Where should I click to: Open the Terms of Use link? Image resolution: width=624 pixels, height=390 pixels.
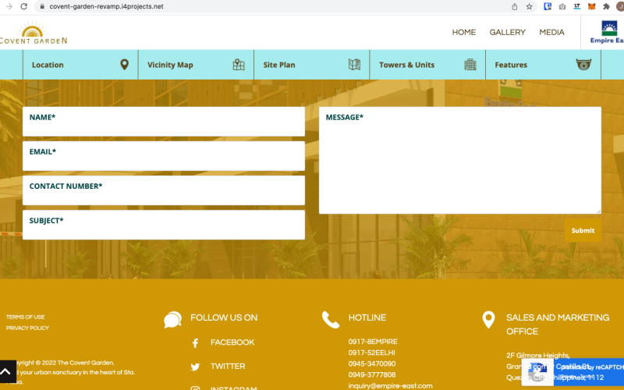click(26, 317)
